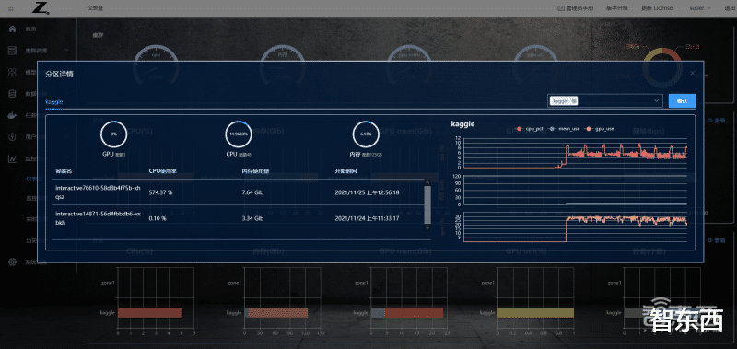Click the blue 确认 confirm button
737x349 pixels.
pyautogui.click(x=682, y=100)
